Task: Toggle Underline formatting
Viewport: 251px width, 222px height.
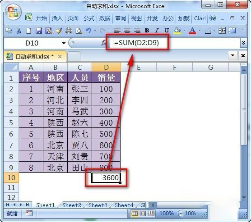Action: 167,30
